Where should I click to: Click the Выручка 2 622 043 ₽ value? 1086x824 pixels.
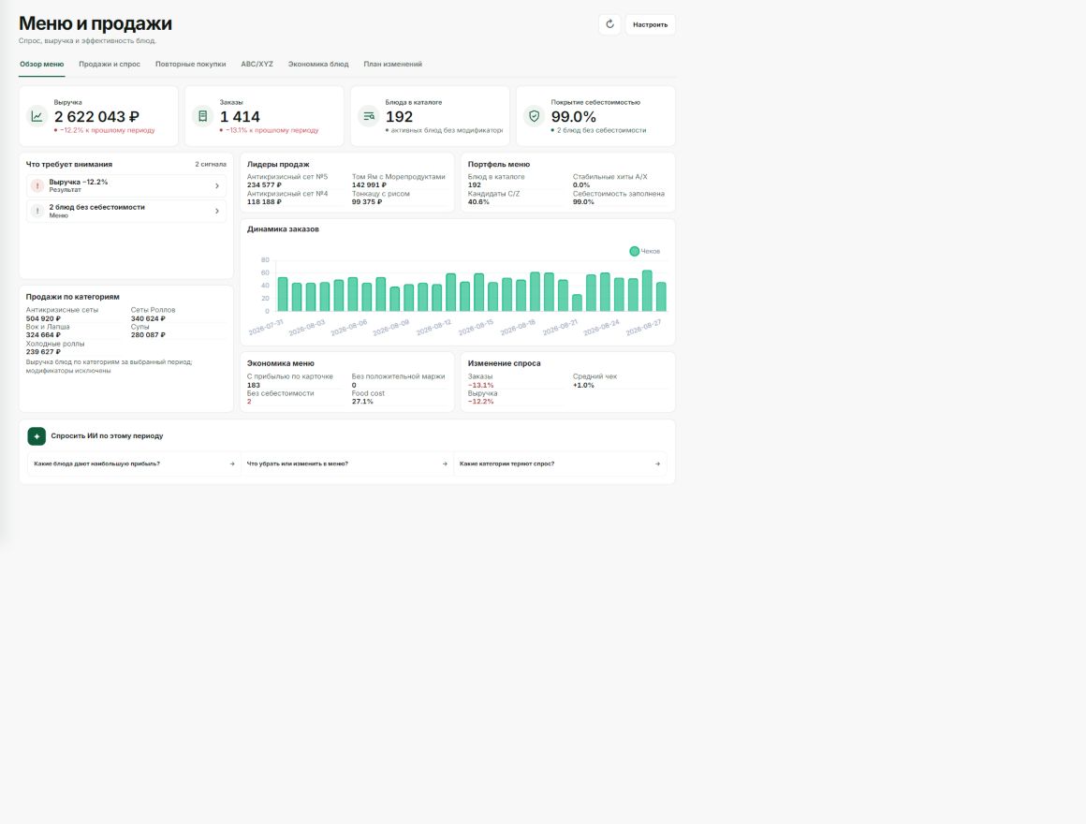[97, 117]
